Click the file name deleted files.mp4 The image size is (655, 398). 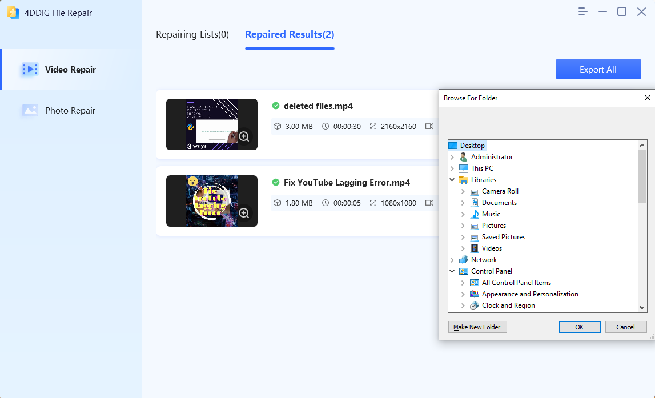(318, 106)
